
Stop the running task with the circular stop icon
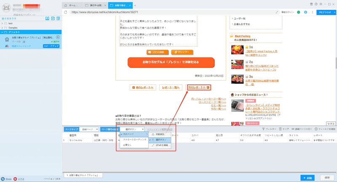(x=58, y=37)
